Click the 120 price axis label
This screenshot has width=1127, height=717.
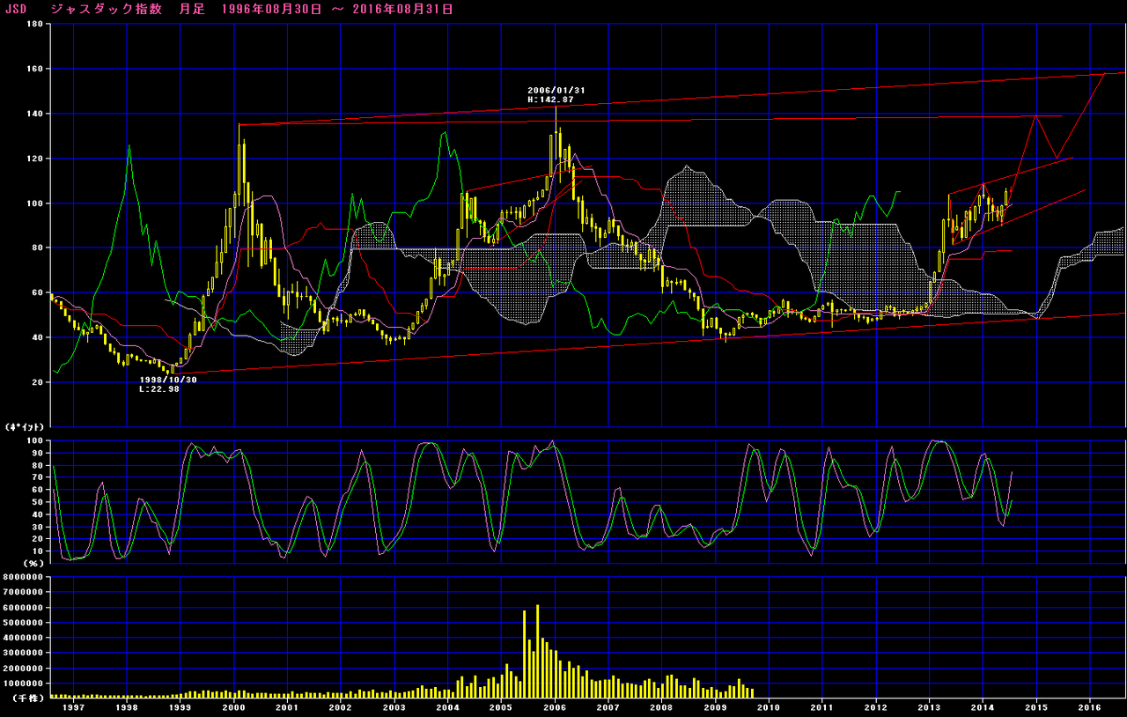[x=36, y=159]
